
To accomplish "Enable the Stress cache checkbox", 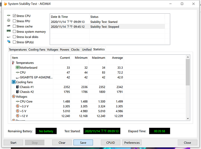I will [14, 26].
